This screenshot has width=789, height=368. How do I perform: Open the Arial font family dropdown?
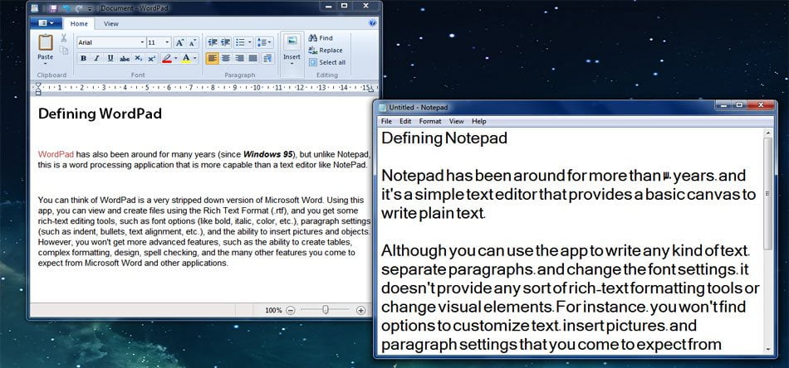click(x=143, y=42)
